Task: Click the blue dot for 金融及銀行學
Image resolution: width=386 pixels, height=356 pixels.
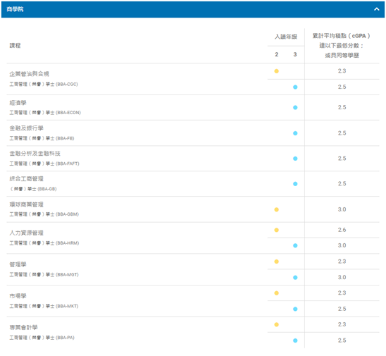Action: click(x=295, y=133)
